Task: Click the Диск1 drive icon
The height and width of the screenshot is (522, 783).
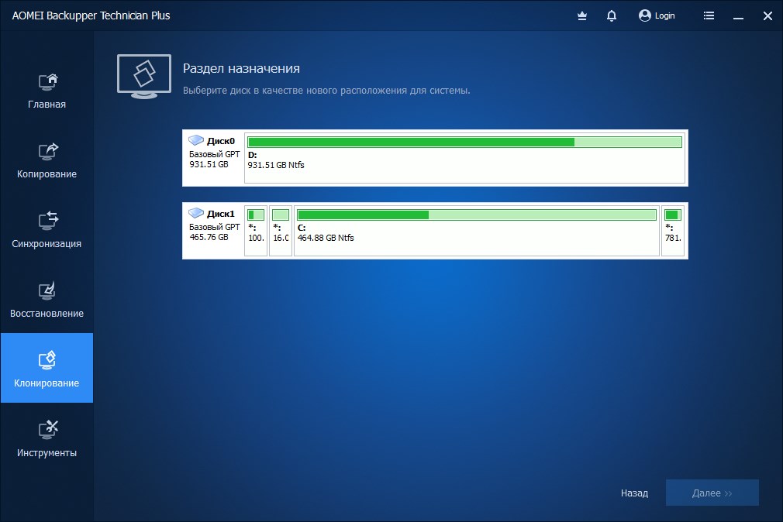Action: point(195,213)
